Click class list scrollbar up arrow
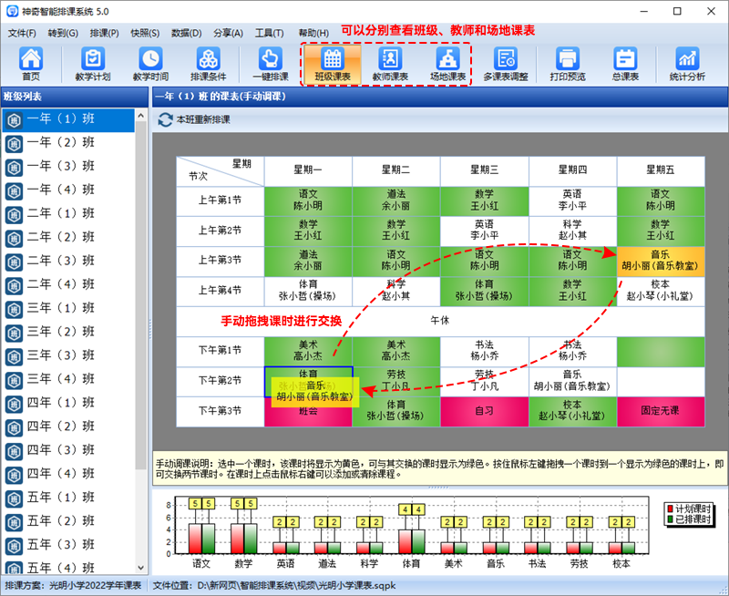Screen dimensions: 729x596 click(141, 116)
